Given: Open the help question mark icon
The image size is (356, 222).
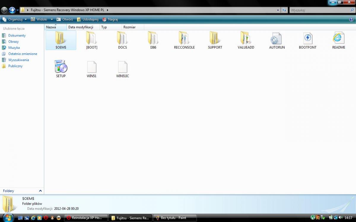Looking at the screenshot, I should click(351, 20).
